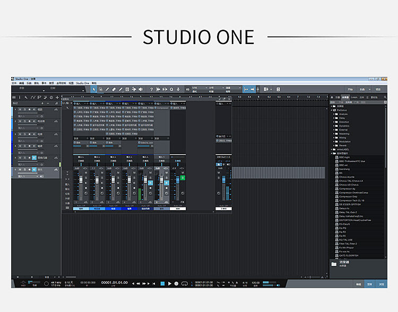Open the 文件 menu
The image size is (398, 312).
(14, 83)
